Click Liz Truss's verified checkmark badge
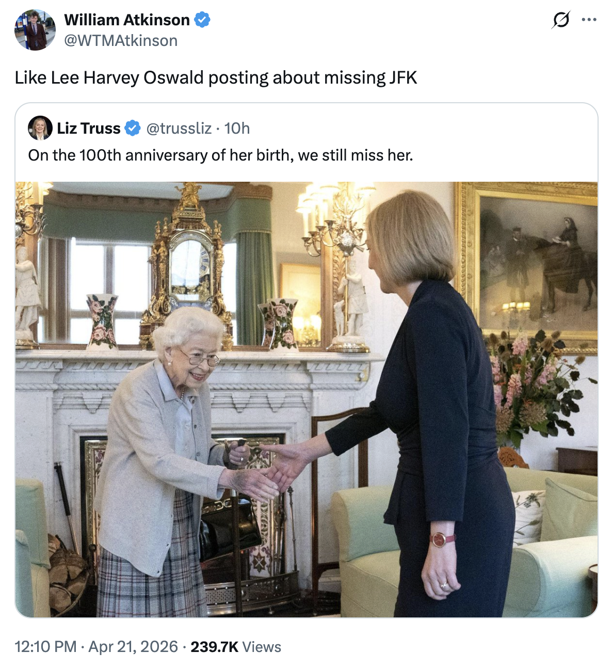 [133, 128]
